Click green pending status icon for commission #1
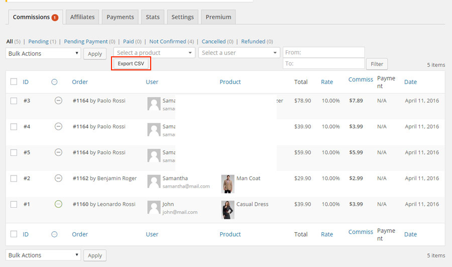Image resolution: width=452 pixels, height=267 pixels. point(58,204)
